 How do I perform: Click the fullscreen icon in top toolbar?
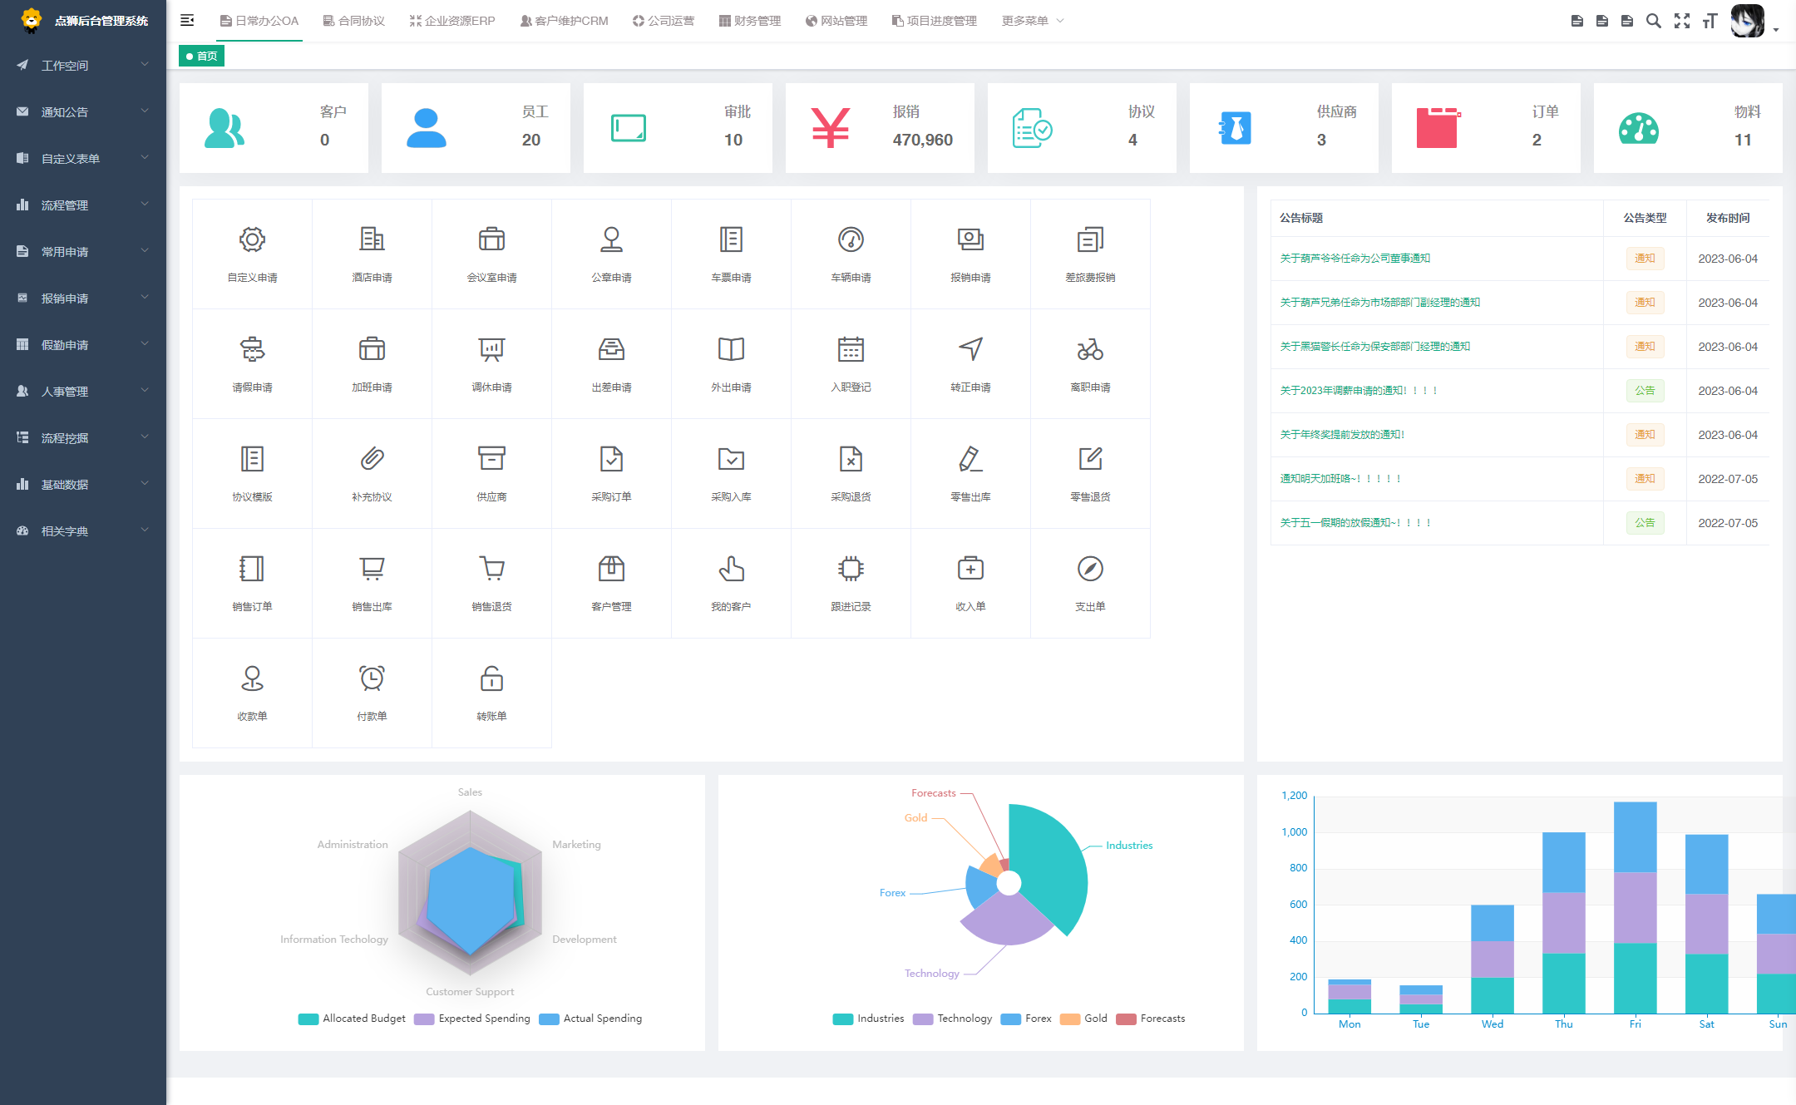(1682, 21)
